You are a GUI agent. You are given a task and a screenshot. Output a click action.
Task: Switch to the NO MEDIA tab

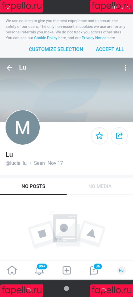click(100, 186)
